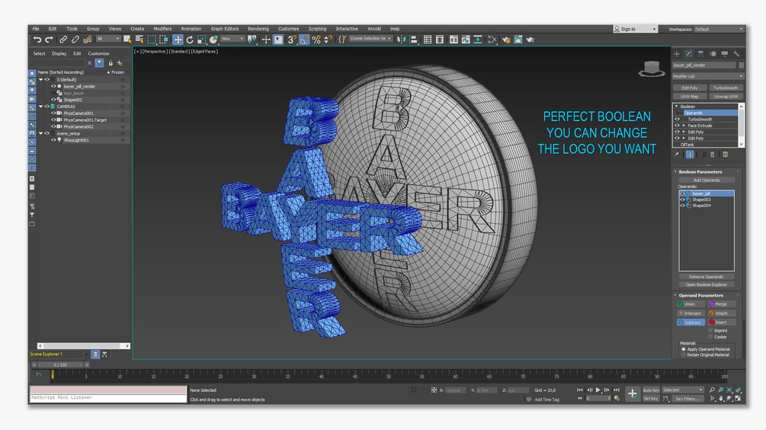The height and width of the screenshot is (430, 766).
Task: Click the Align tool icon
Action: (413, 40)
